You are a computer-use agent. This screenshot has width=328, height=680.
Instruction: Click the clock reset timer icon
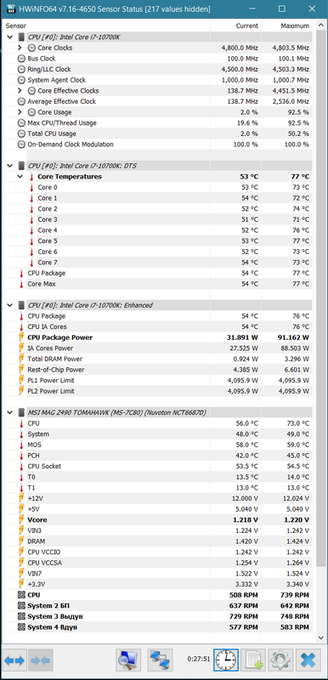tap(226, 660)
